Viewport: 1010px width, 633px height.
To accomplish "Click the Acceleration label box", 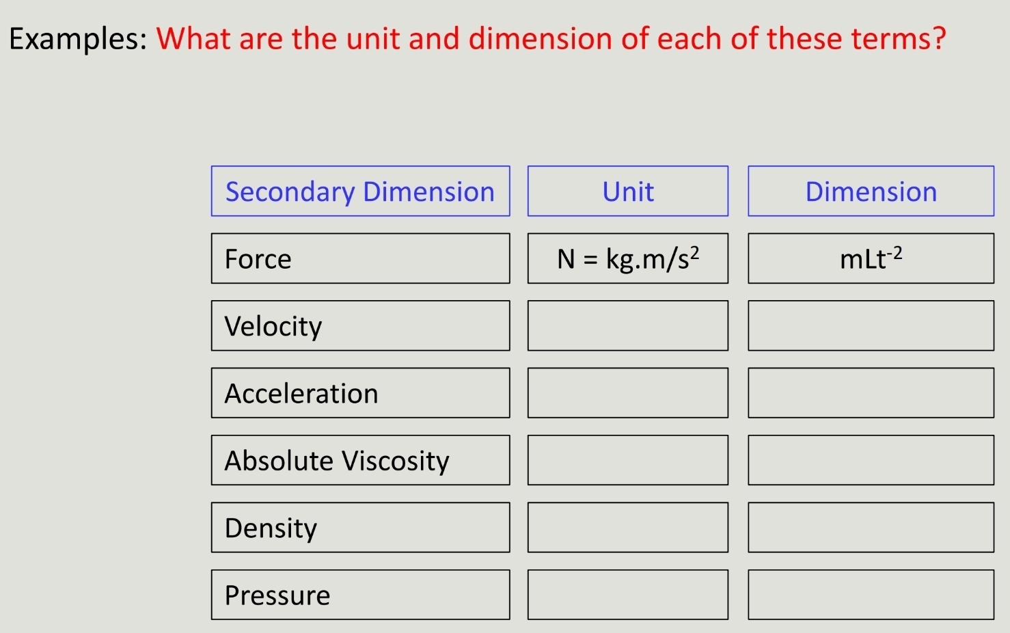I will pyautogui.click(x=360, y=393).
